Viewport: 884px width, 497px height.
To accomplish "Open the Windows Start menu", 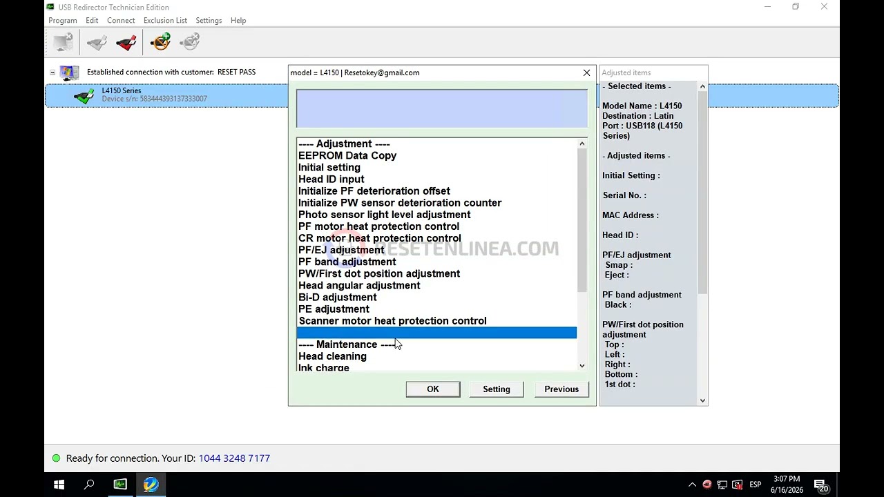I will [x=59, y=485].
